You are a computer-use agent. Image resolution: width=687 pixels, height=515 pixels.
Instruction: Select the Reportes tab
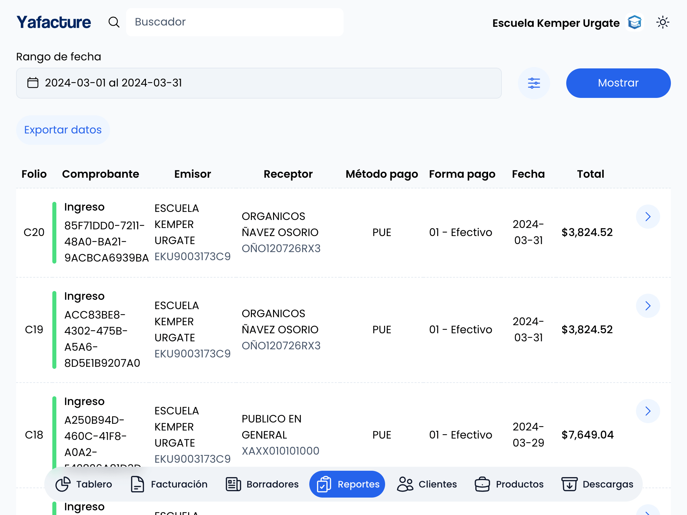[x=347, y=484]
